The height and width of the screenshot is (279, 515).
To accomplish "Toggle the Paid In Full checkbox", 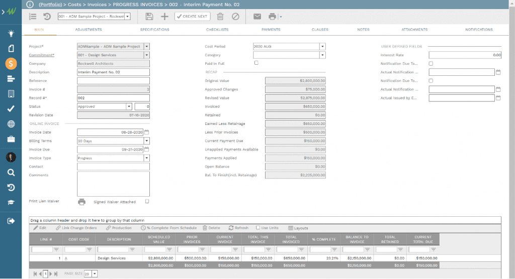I will pos(256,63).
